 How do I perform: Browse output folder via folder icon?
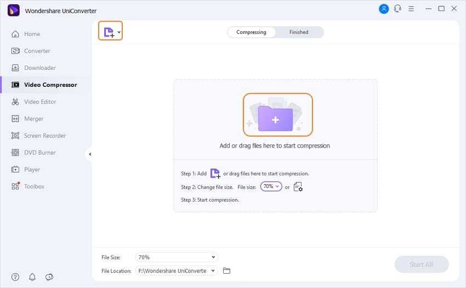(x=226, y=271)
